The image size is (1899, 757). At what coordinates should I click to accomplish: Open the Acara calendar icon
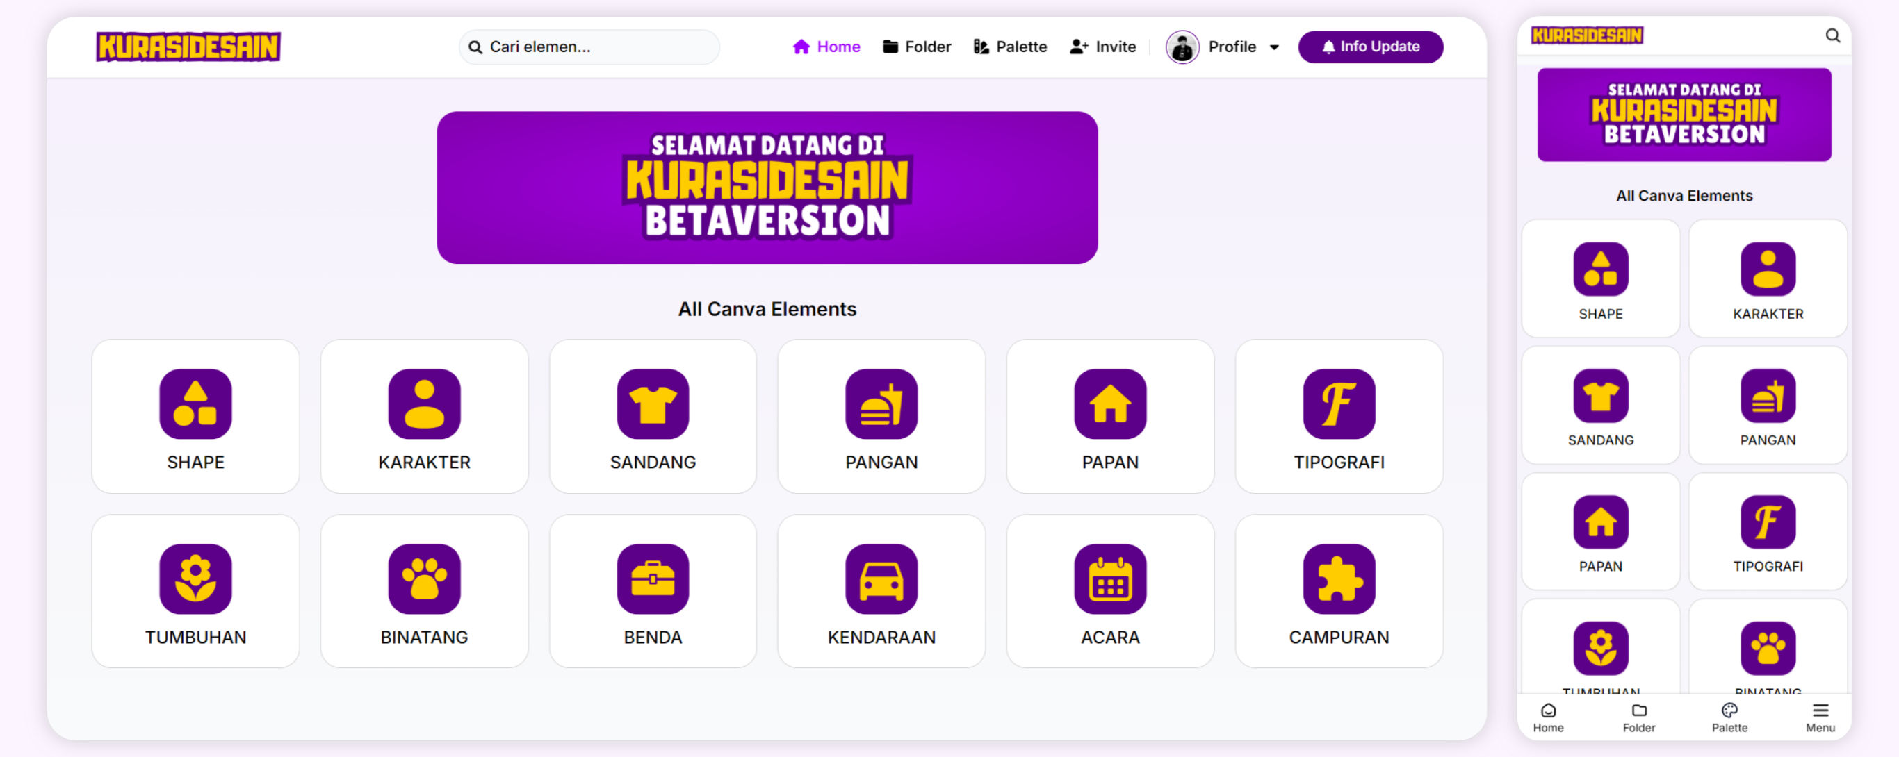(x=1109, y=579)
